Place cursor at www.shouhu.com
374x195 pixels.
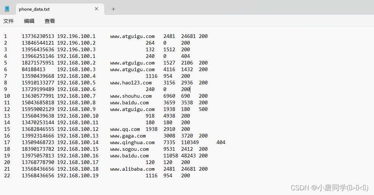(131, 96)
